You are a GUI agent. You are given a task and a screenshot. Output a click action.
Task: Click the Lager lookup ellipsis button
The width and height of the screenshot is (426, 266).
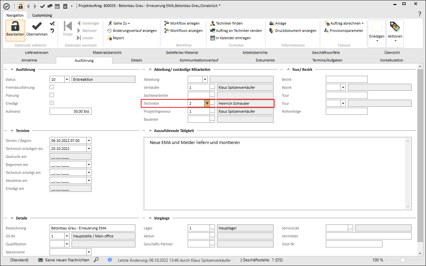tap(212, 228)
